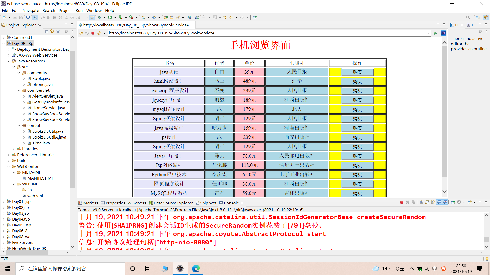Collapse All nodes in Project Explorer

[46, 31]
